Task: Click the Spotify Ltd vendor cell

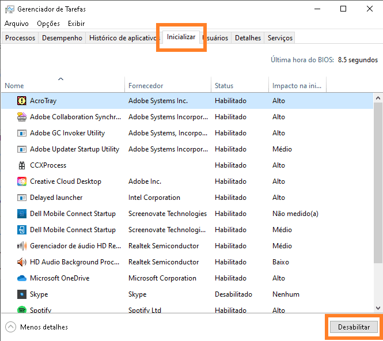Action: [x=145, y=310]
